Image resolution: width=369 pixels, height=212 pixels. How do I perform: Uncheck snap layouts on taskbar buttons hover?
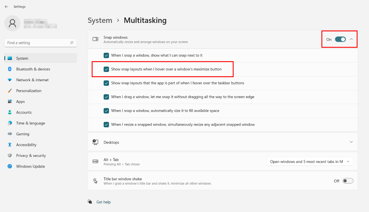106,83
